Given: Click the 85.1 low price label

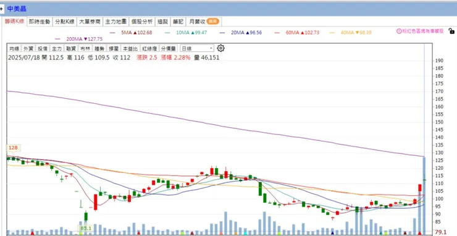Looking at the screenshot, I should 85,229.
